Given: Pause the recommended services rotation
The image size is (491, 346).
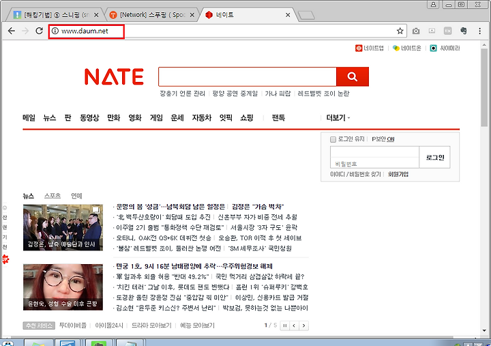Looking at the screenshot, I should (285, 326).
